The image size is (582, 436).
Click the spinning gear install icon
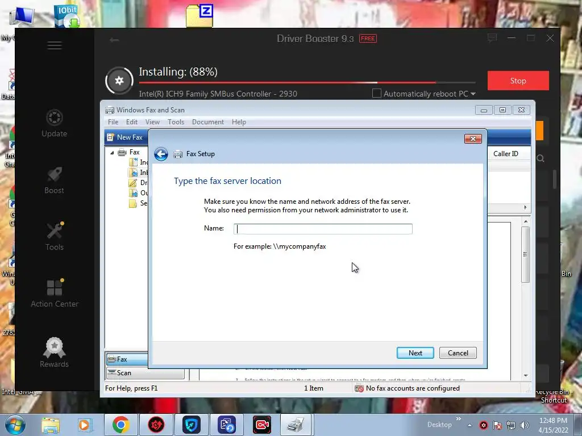[x=119, y=81]
